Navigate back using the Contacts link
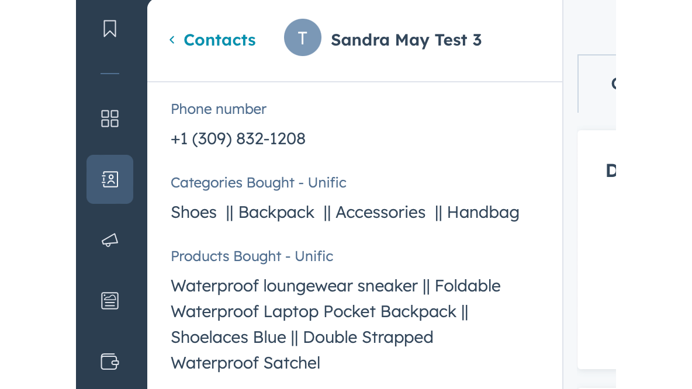Screen dimensions: 692x389 tap(219, 40)
